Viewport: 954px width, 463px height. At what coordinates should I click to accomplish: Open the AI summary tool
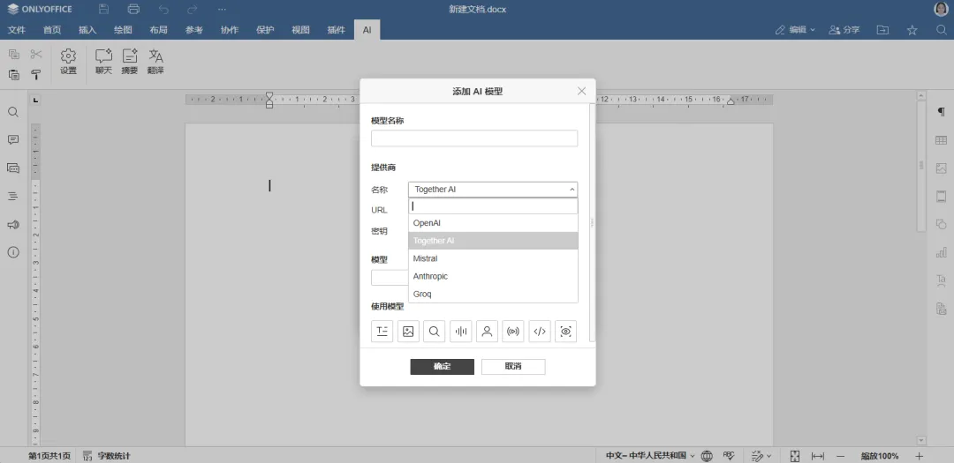click(130, 62)
